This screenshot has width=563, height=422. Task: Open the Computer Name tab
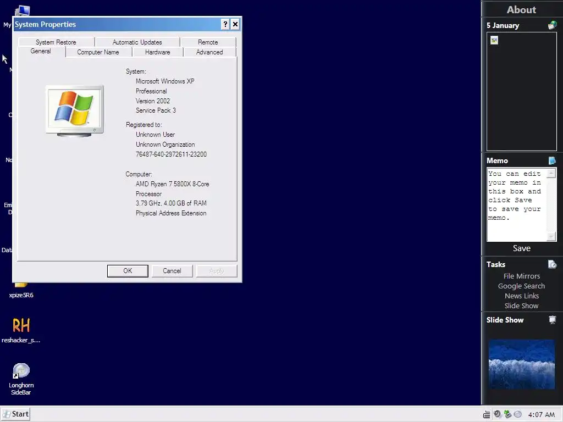point(98,52)
